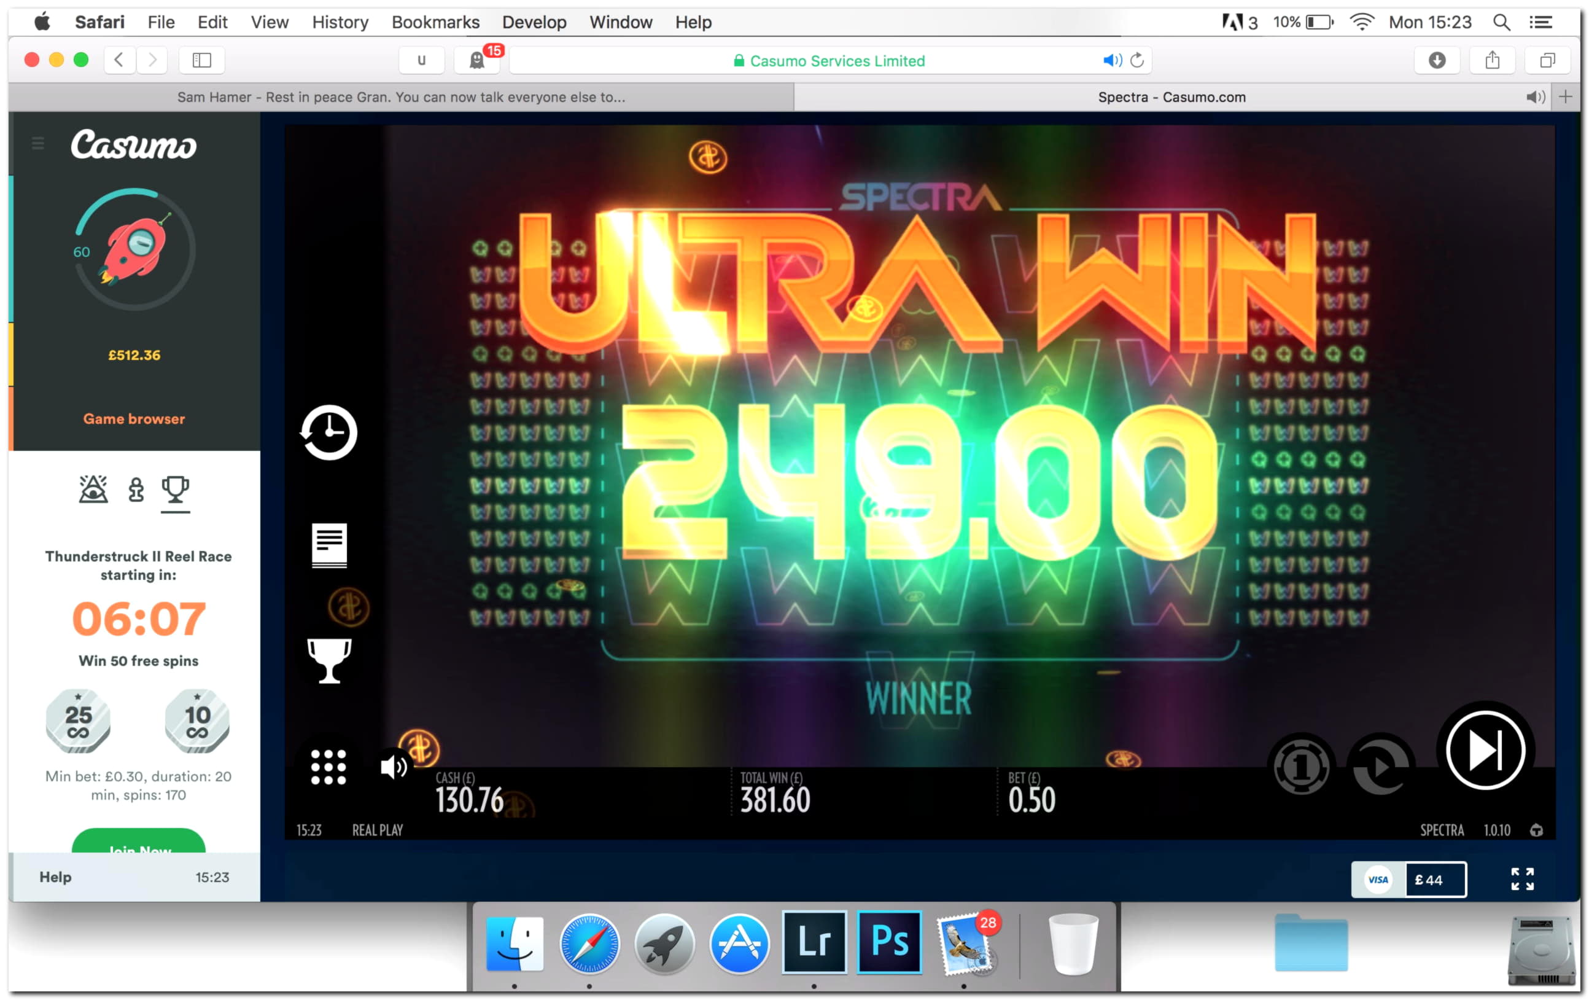View the £512.36 balance
Viewport: 1589px width, 1000px height.
[134, 355]
